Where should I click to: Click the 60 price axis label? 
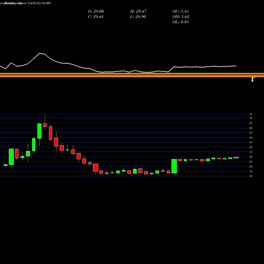251,128
